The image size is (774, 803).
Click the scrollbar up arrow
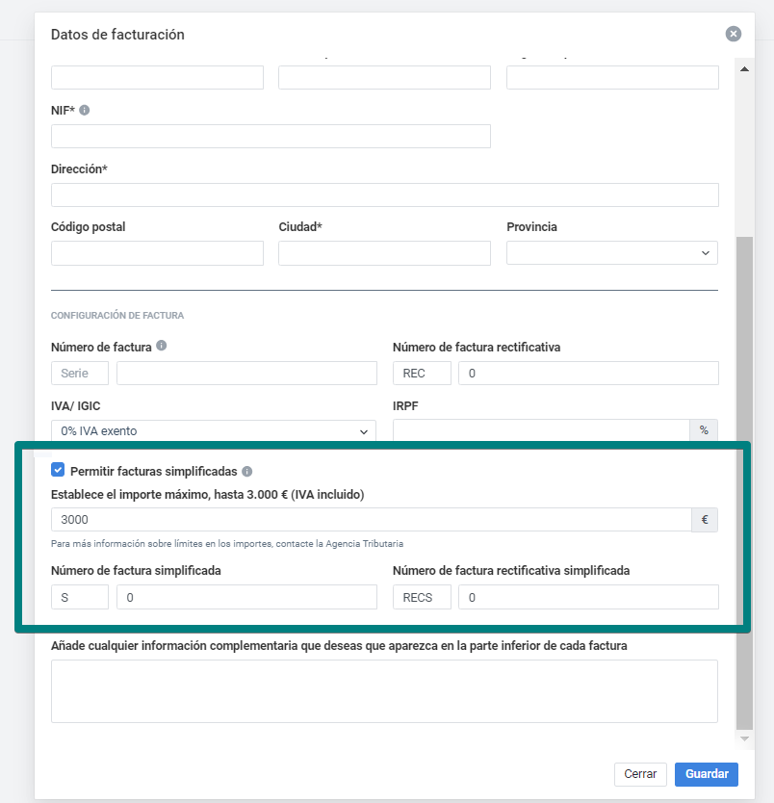(x=744, y=69)
